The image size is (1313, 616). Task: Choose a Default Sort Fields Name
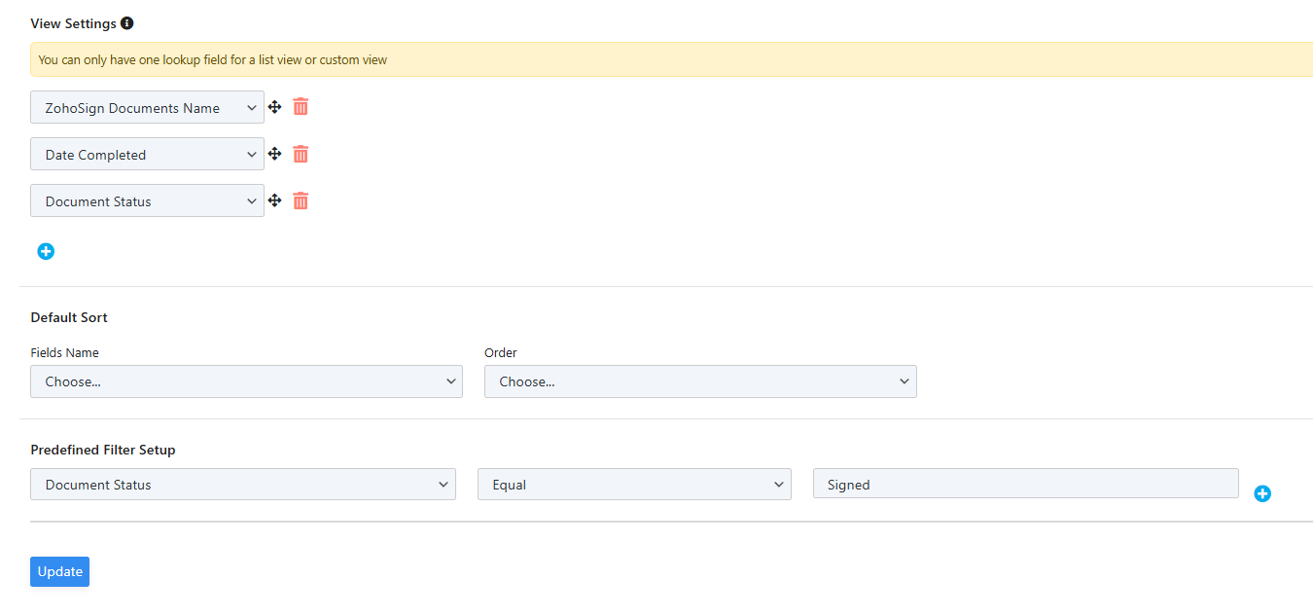pyautogui.click(x=246, y=381)
